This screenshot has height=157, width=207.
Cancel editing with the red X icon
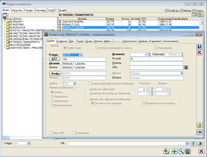point(200,52)
